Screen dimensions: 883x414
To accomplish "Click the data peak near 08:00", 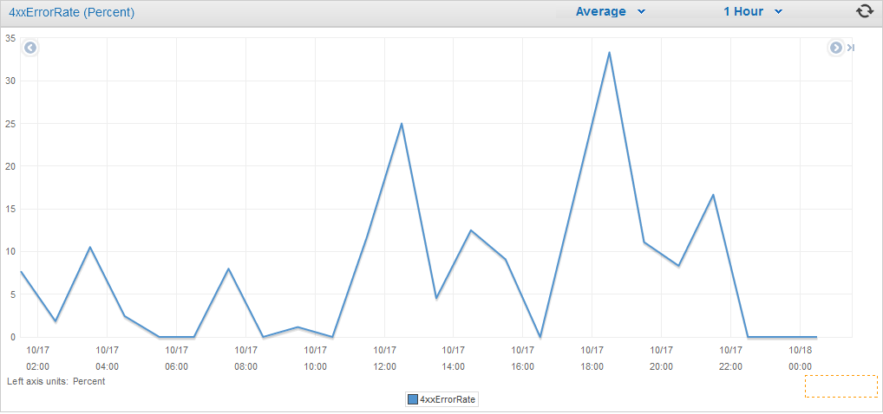I will click(x=228, y=268).
